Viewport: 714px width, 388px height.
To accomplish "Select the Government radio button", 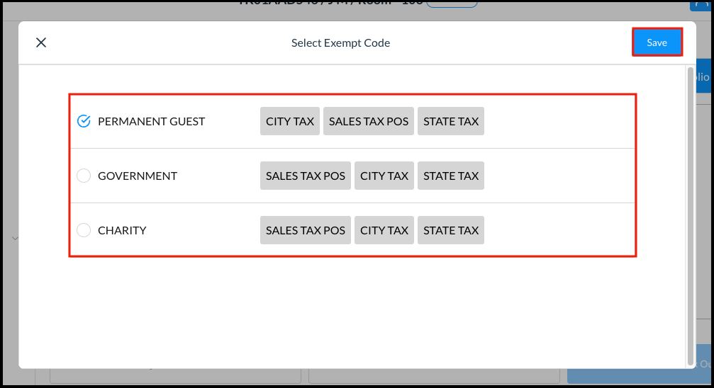I will [84, 176].
